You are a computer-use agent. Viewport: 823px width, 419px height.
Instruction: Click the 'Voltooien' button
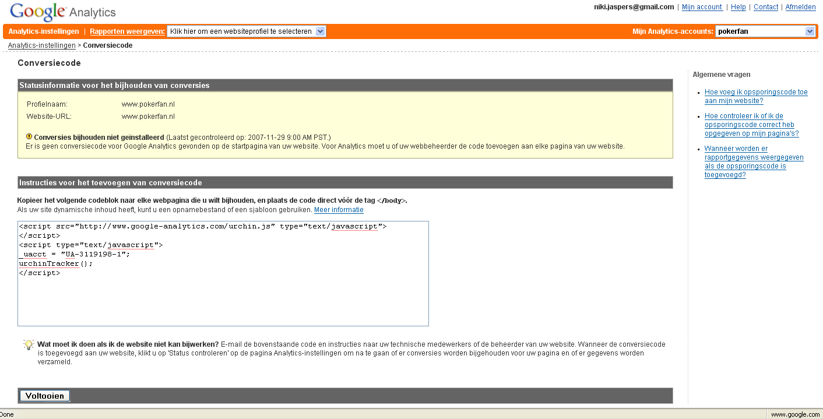(45, 396)
